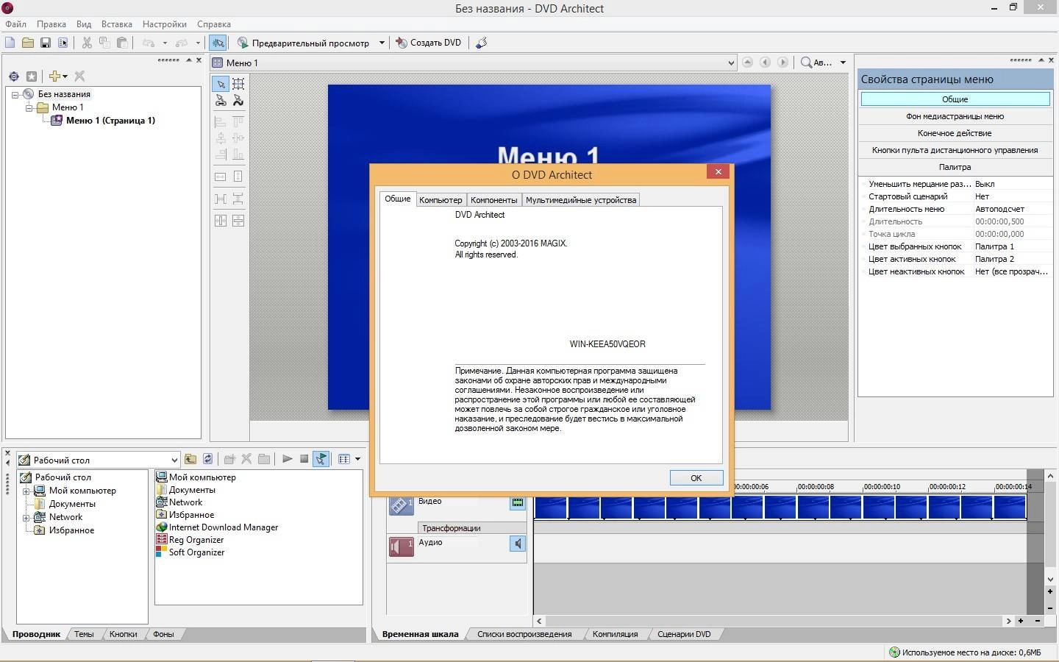Open the zoom level dropdown beside the magnifier
The width and height of the screenshot is (1059, 662).
pos(843,63)
